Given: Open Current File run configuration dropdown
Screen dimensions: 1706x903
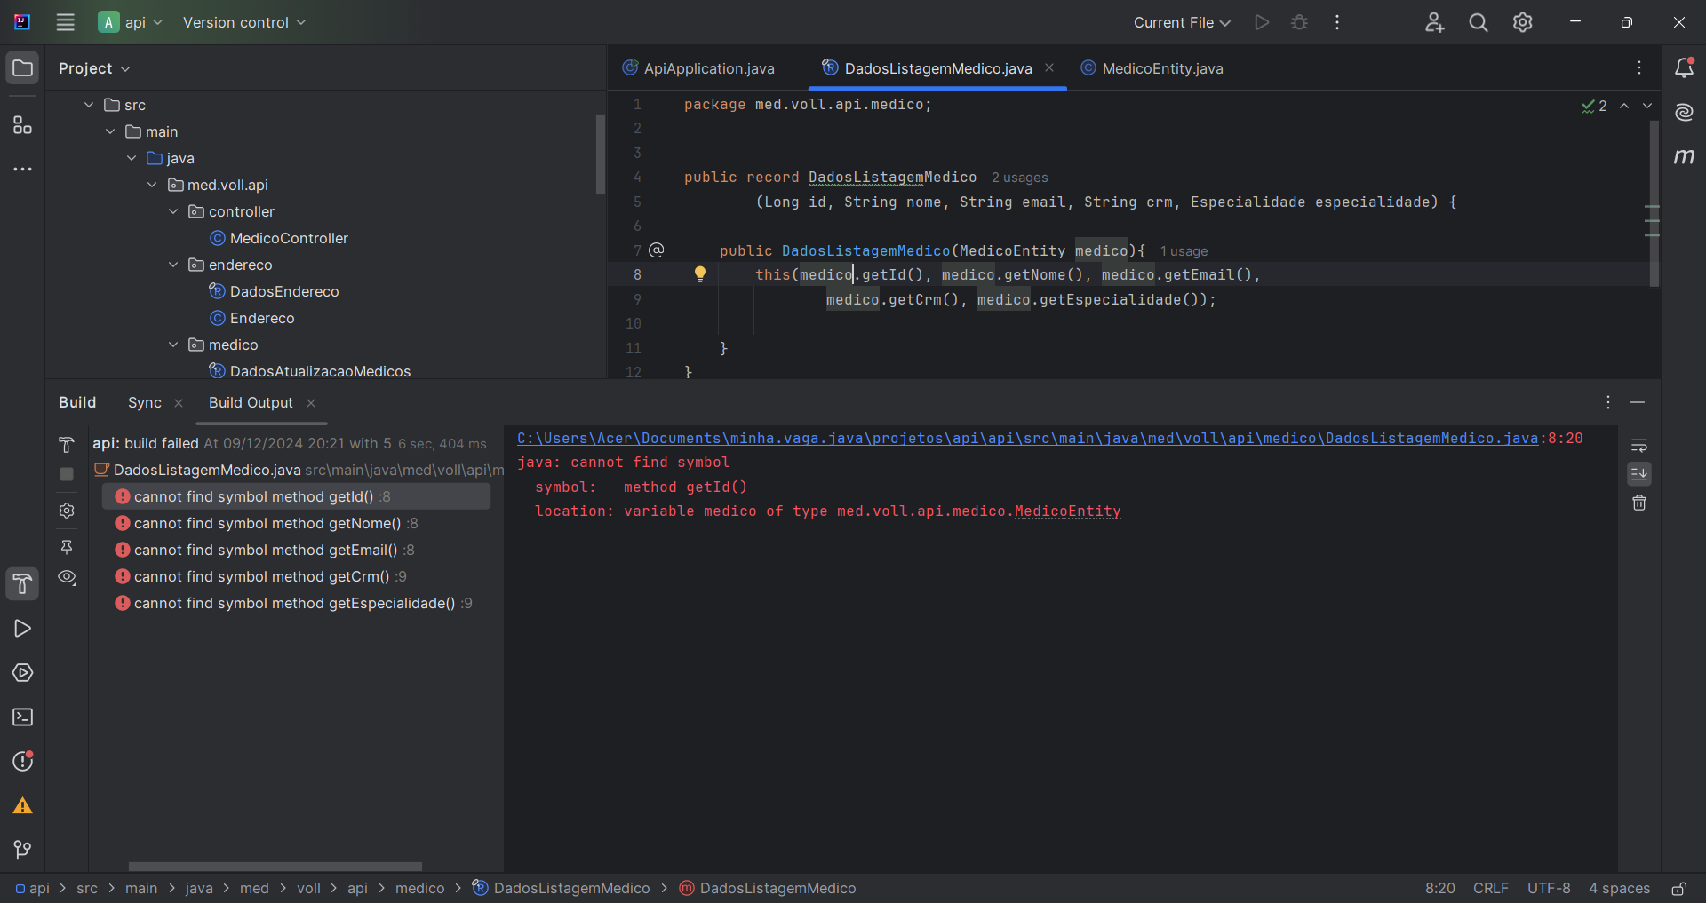Looking at the screenshot, I should click(x=1182, y=22).
